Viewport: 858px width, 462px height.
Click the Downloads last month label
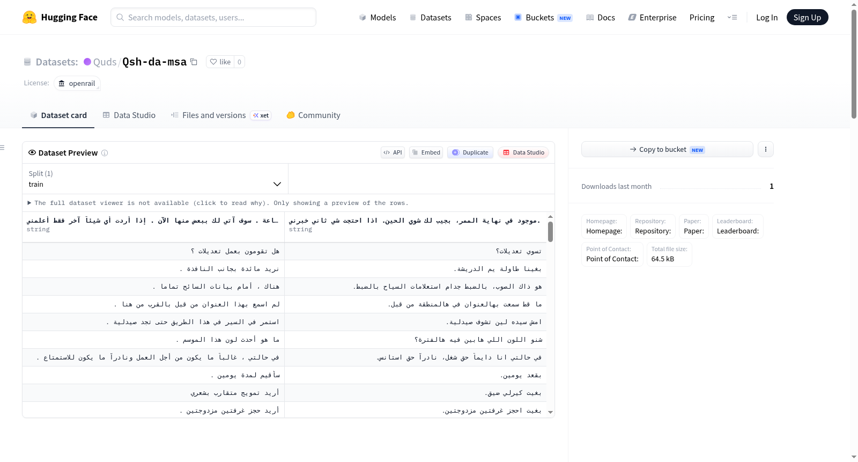(x=617, y=186)
